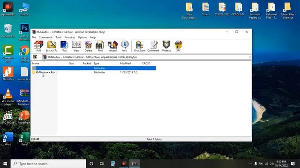Select VLC media player desktop icon

[8, 97]
